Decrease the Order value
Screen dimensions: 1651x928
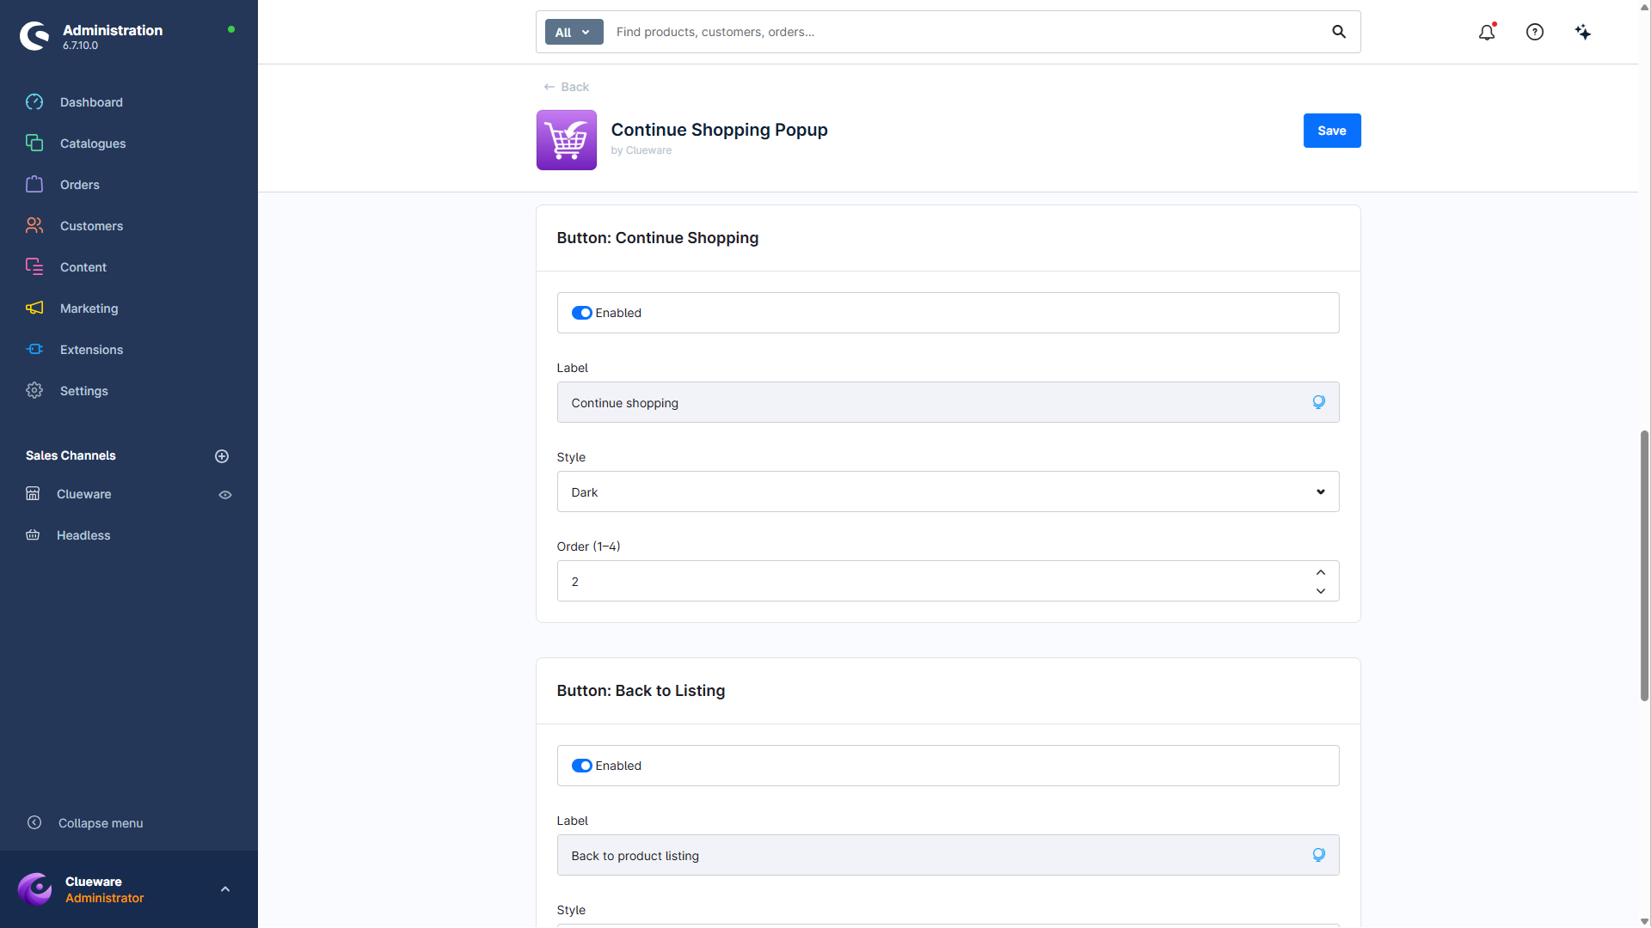click(1321, 591)
